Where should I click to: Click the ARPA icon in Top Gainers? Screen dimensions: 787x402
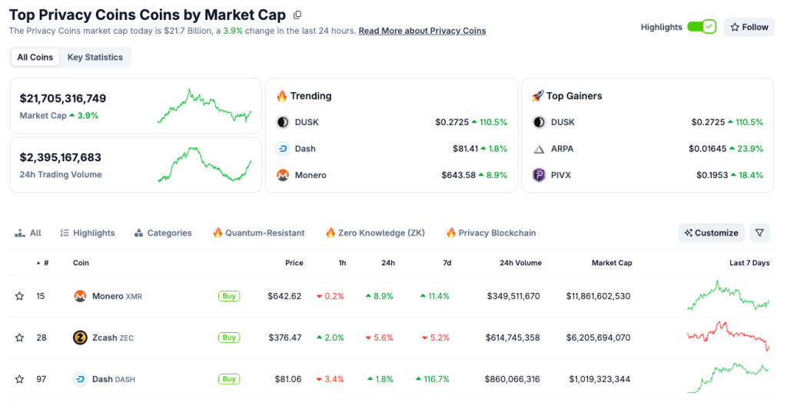tap(539, 149)
